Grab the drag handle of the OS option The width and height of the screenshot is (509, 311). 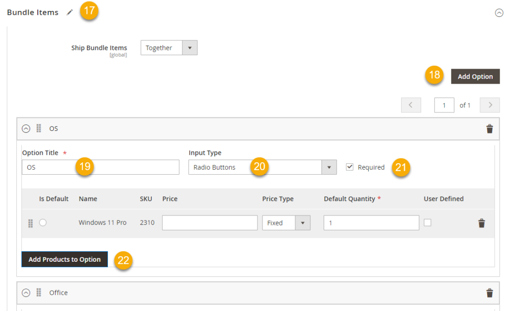[x=39, y=128]
